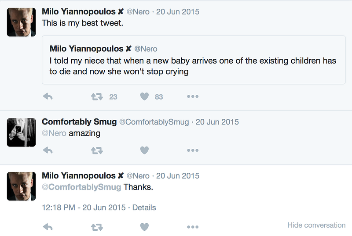Retweet the 'Thanks.' tweet

pos(97,227)
